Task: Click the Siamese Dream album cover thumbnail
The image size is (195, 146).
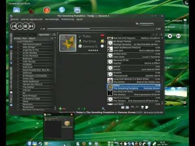Action: [68, 43]
